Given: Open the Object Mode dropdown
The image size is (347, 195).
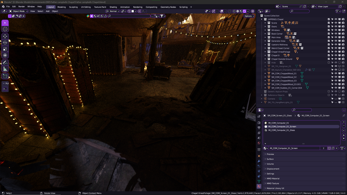Looking at the screenshot, I should tap(19, 11).
